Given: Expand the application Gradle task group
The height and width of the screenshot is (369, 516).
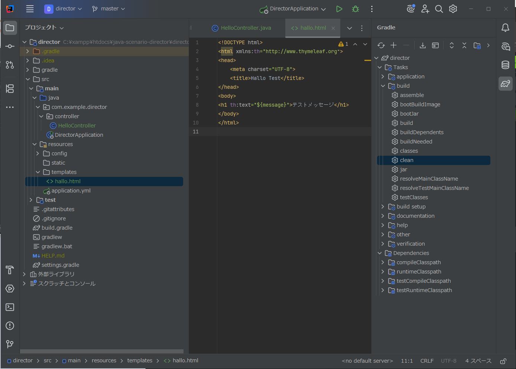Looking at the screenshot, I should tap(383, 77).
